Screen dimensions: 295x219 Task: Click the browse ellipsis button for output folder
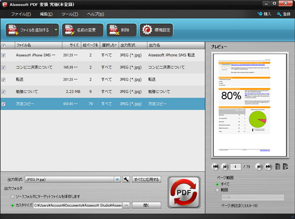click(x=126, y=205)
